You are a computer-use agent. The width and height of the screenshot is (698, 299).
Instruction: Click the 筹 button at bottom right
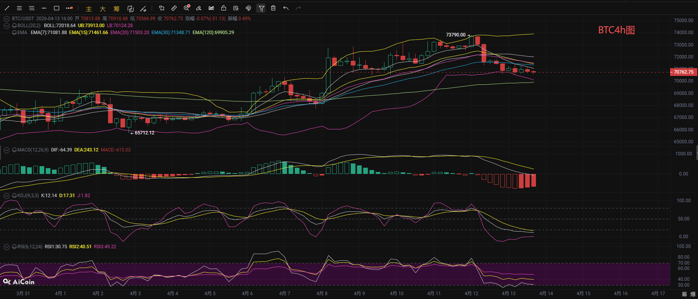click(684, 294)
